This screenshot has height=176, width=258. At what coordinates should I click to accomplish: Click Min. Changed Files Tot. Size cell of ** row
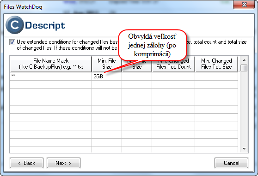click(216, 76)
